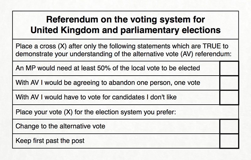Mark the box beside "abandon one person, one vote"
Viewport: 251px width, 160px height.
click(229, 83)
